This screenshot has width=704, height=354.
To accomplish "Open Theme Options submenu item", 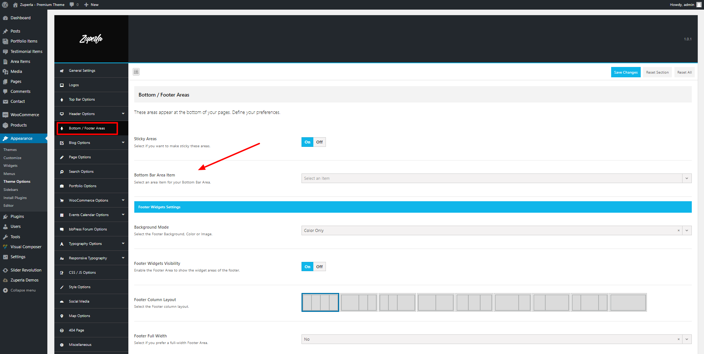I will tap(17, 182).
